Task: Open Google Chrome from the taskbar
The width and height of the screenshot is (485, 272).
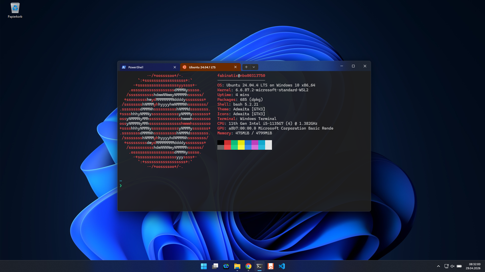Action: pos(248,266)
